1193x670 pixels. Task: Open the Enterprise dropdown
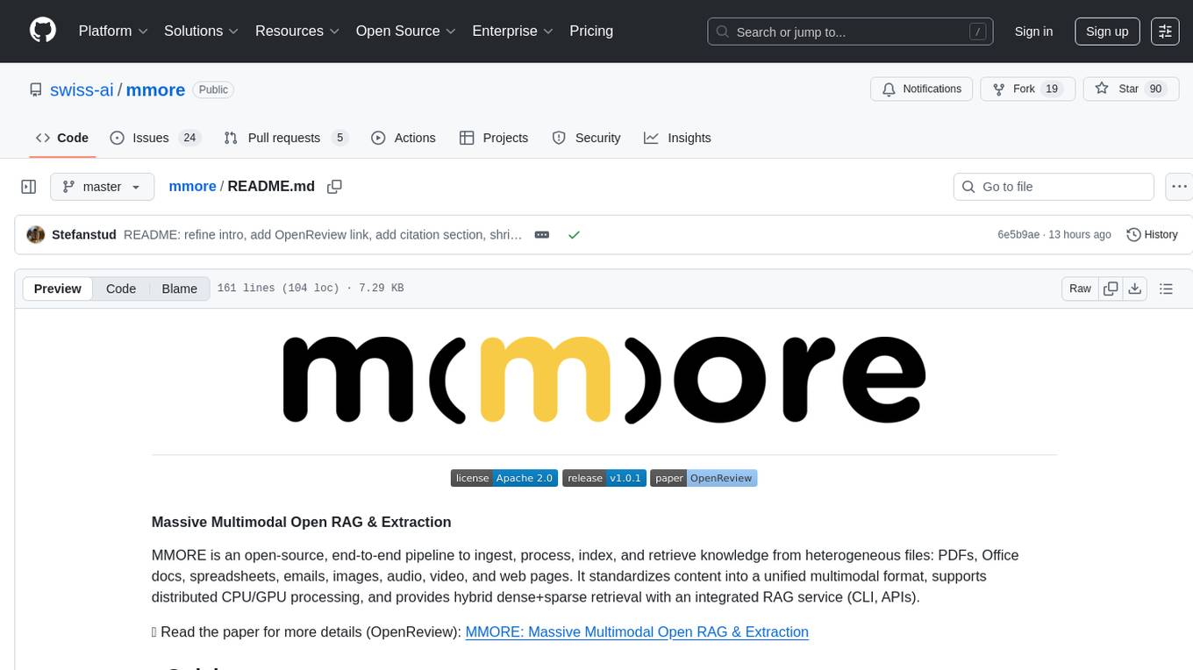point(513,31)
